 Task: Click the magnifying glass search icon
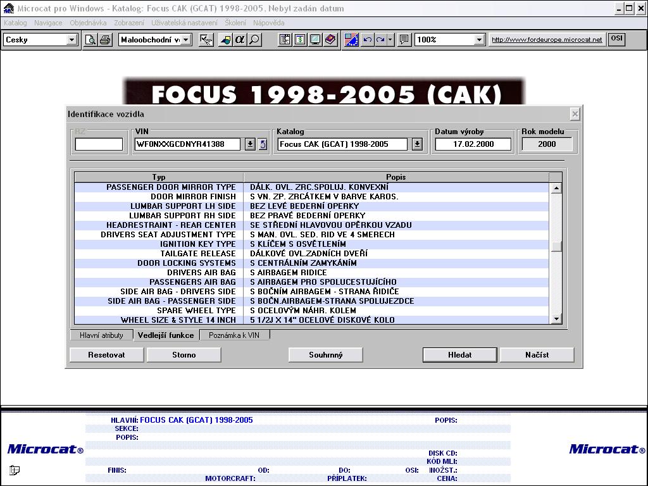pos(254,40)
